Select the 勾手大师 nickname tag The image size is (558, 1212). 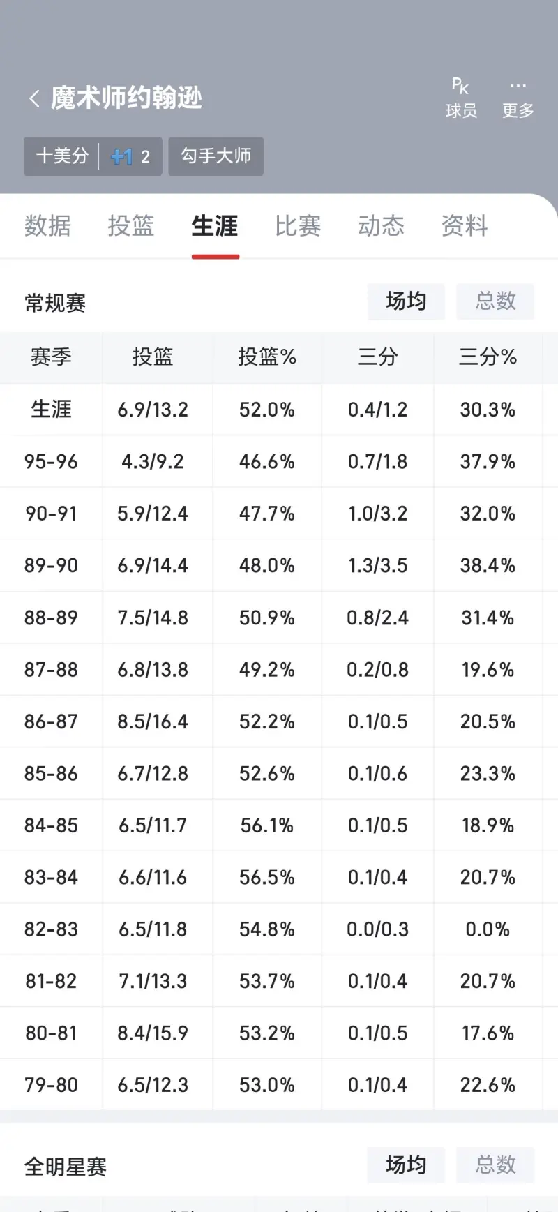(x=216, y=156)
